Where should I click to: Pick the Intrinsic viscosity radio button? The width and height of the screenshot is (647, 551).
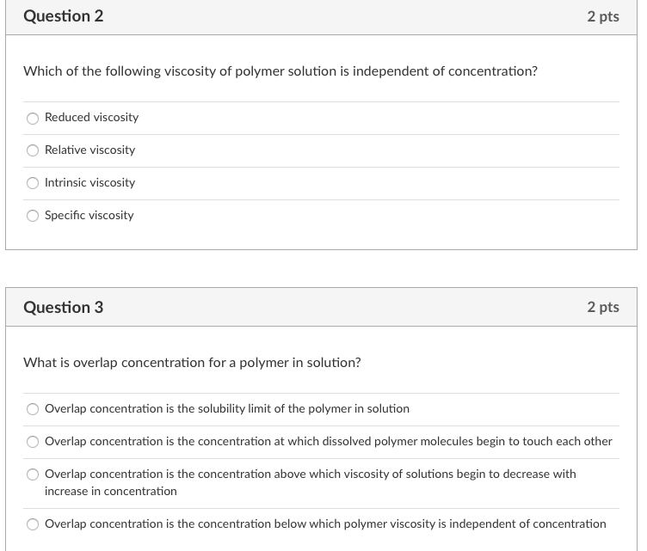[33, 183]
